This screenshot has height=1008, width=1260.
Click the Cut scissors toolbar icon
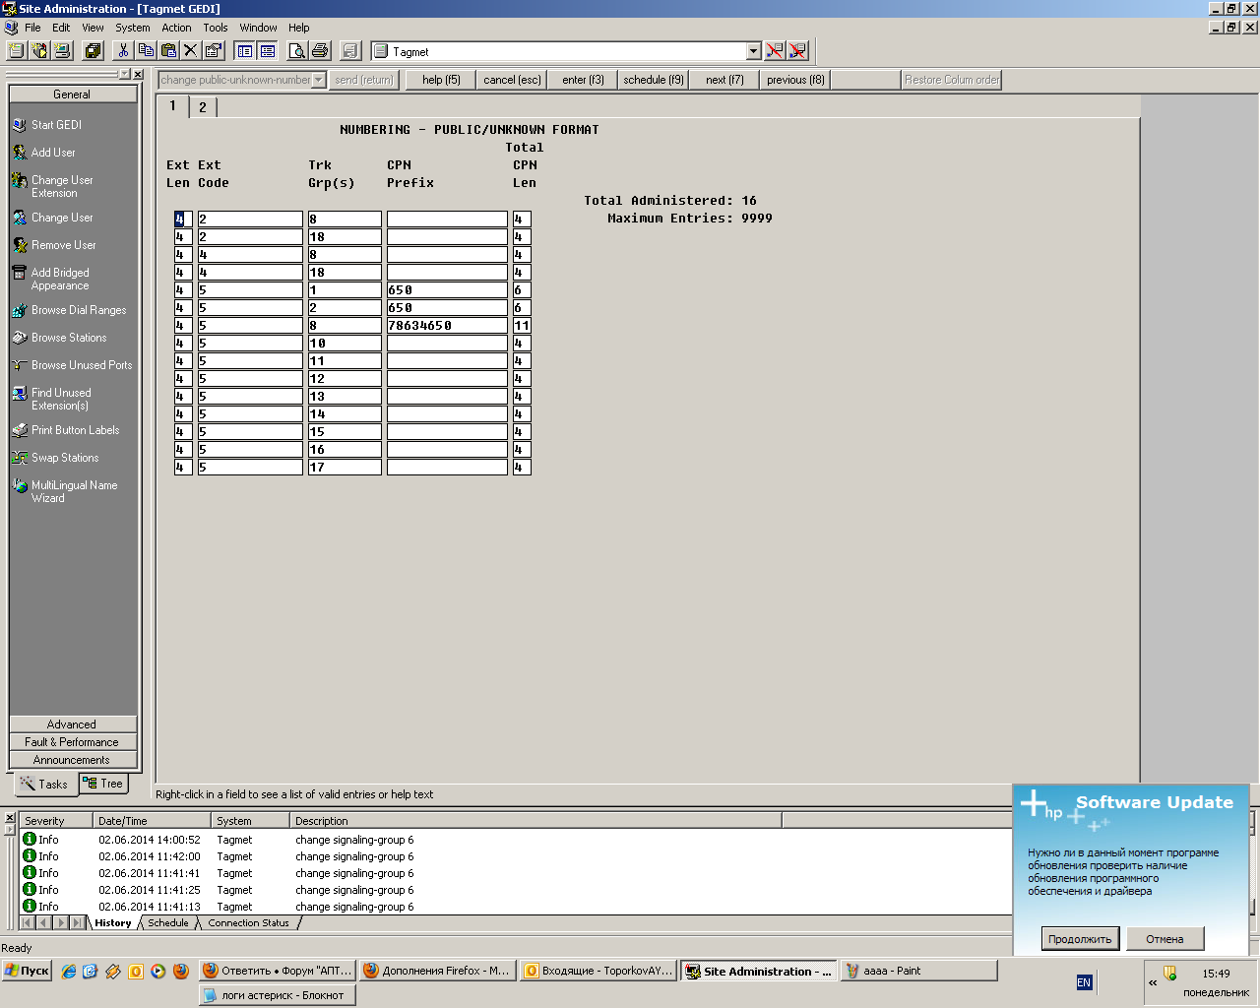pyautogui.click(x=124, y=50)
